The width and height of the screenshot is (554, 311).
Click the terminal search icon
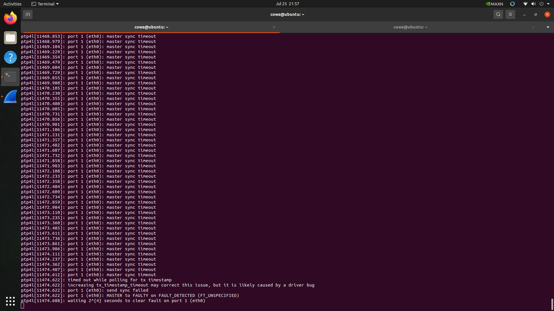498,14
